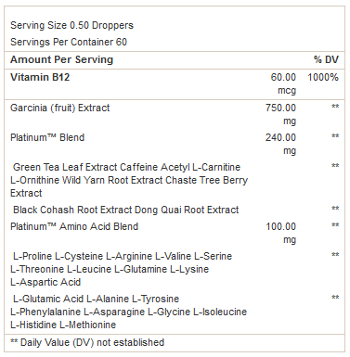The width and height of the screenshot is (350, 357).
Task: Click the 60.00 mcg amount value
Action: (283, 83)
